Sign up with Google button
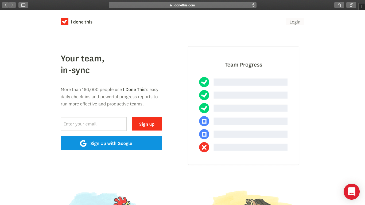The image size is (365, 205). click(111, 143)
